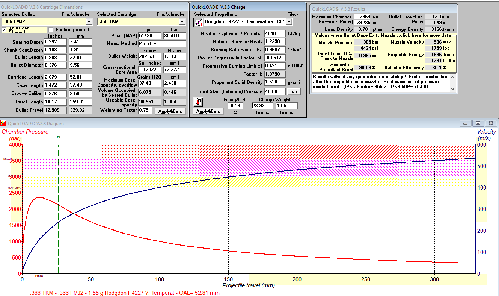Click the Muzzle Pressure value 305 bar
The image size is (499, 296).
click(363, 42)
